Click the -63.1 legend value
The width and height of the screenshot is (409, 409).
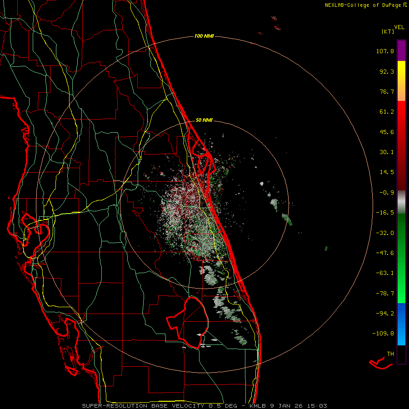(385, 273)
